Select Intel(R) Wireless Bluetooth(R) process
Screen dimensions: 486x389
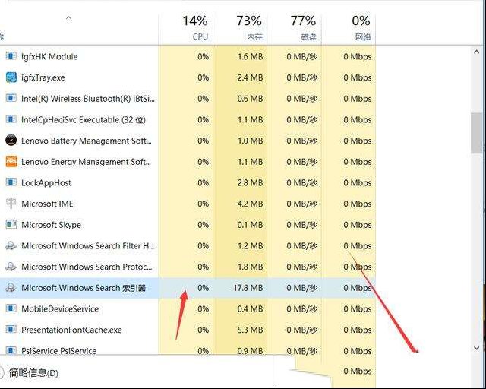[188, 98]
